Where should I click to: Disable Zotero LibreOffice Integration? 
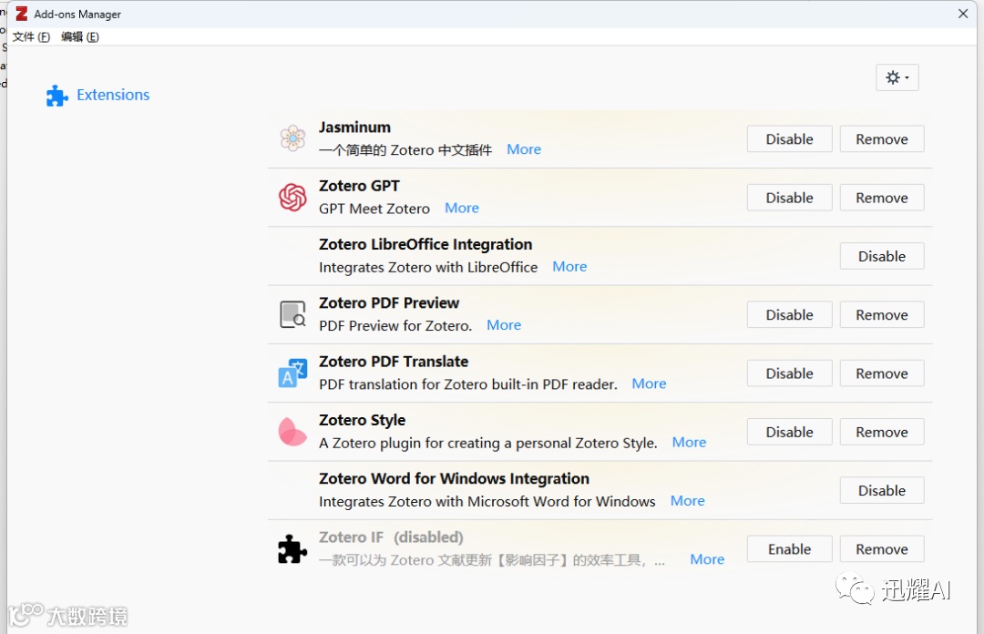tap(881, 256)
